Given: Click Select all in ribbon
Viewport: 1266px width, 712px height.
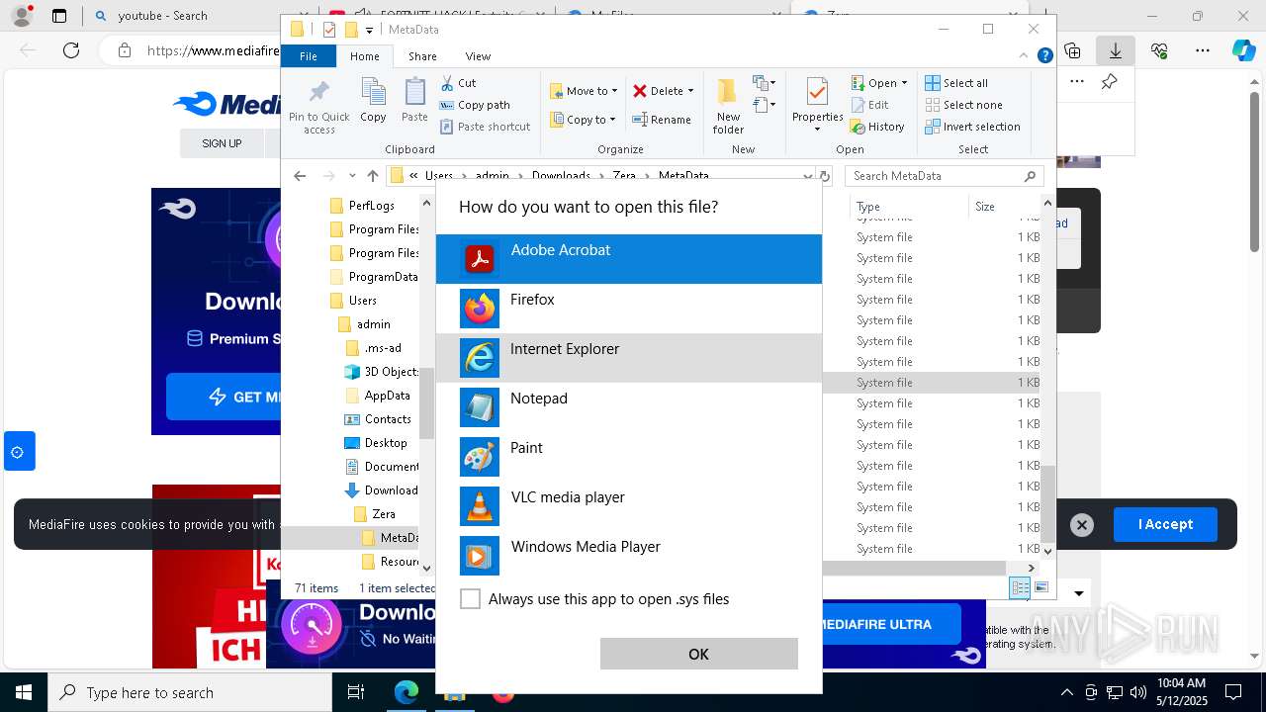Looking at the screenshot, I should [956, 83].
